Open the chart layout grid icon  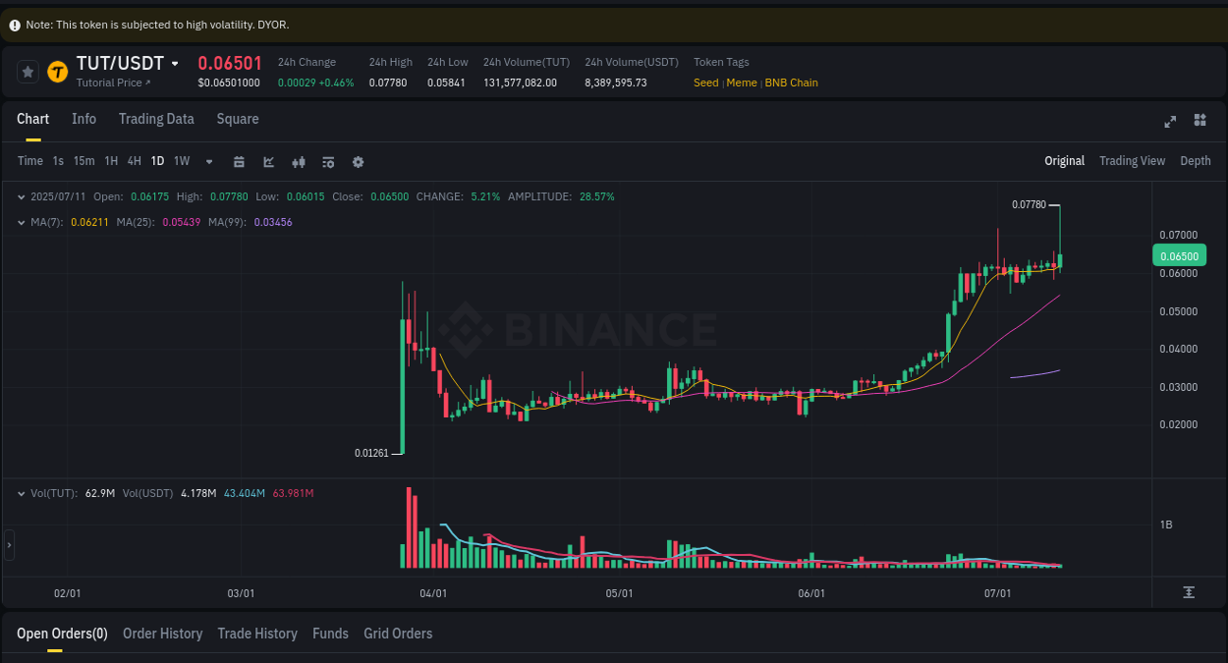[x=1200, y=120]
